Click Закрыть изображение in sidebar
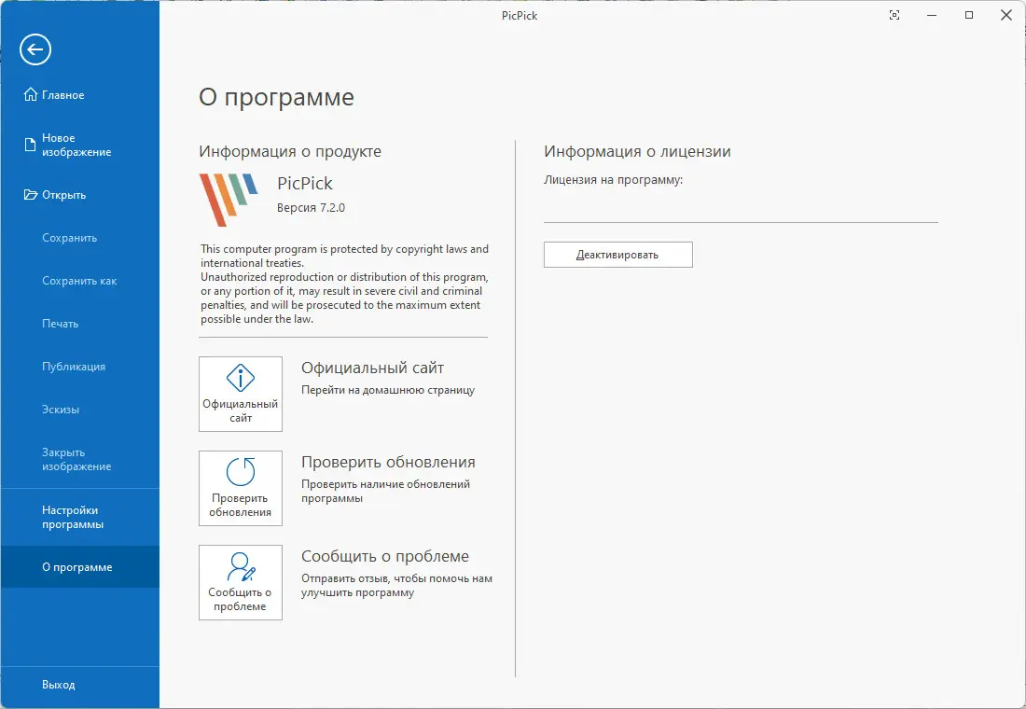Viewport: 1026px width, 709px height. point(80,459)
